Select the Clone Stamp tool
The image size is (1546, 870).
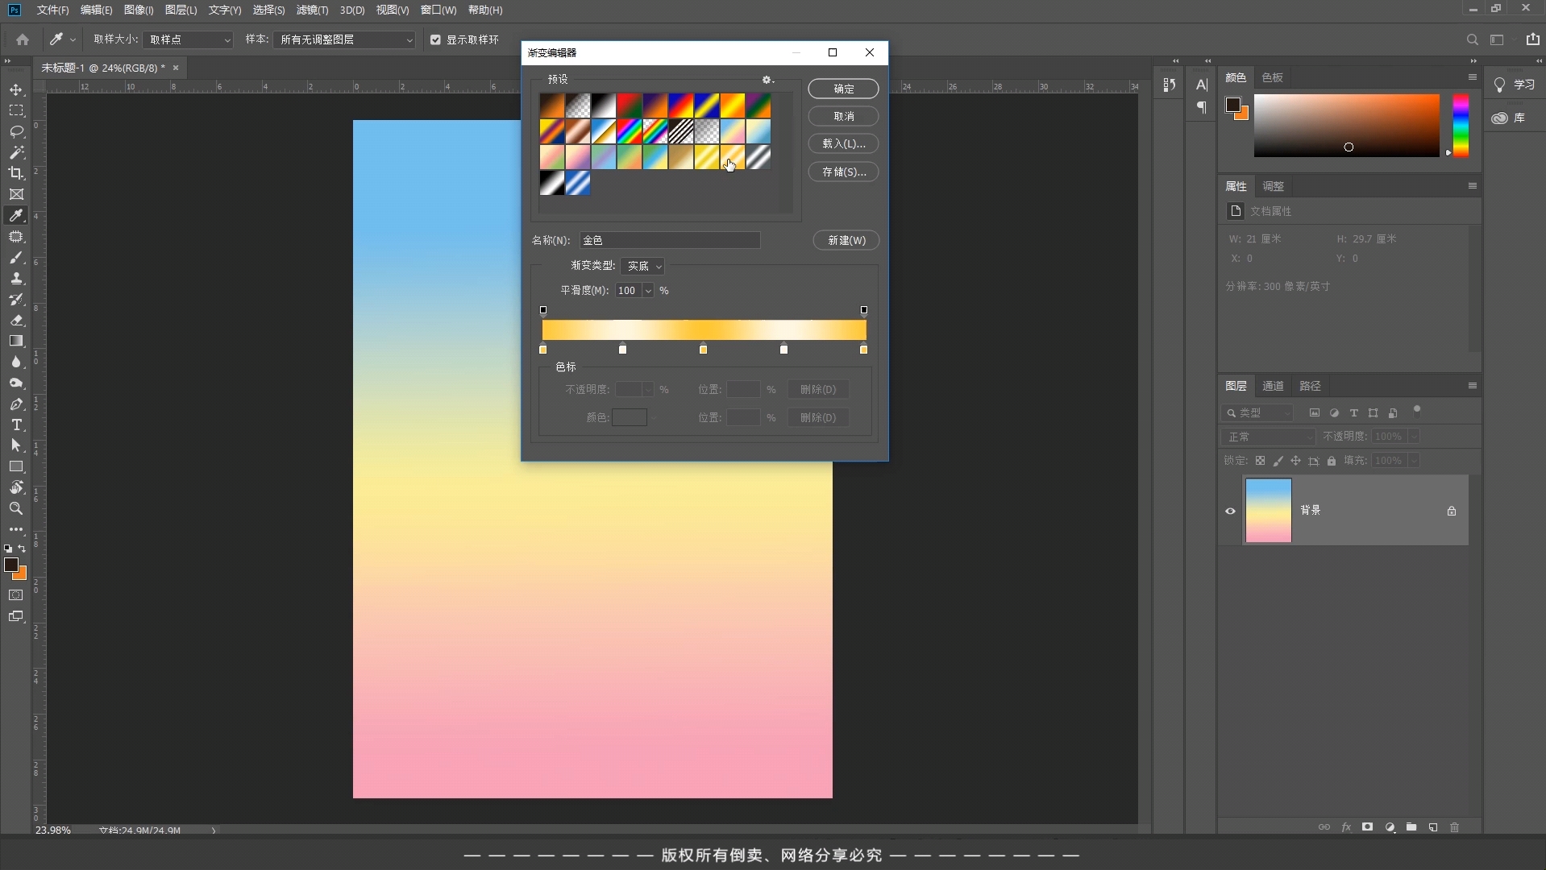coord(16,279)
